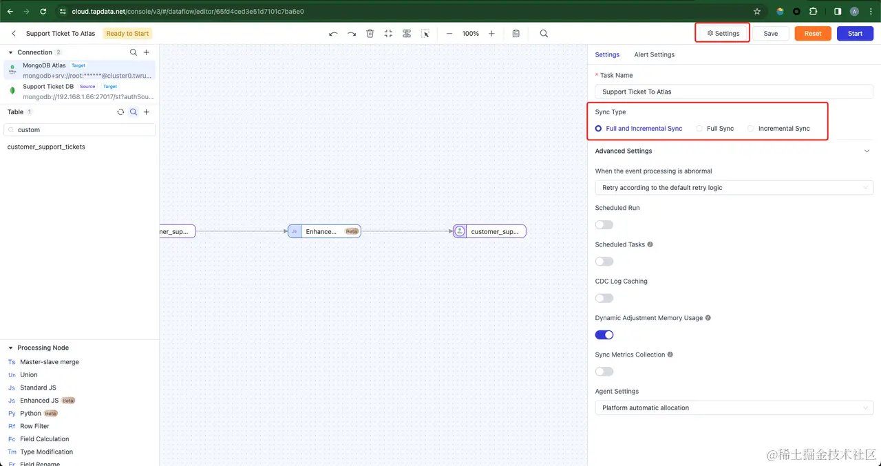
Task: Click the browser address bar URL
Action: (x=188, y=11)
